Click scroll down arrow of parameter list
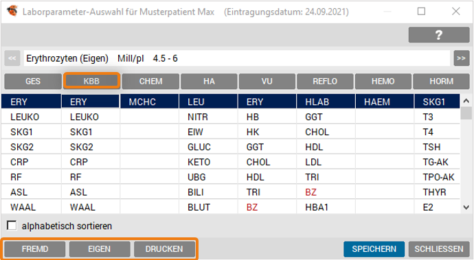Viewport: 474px width, 260px height. (466, 207)
